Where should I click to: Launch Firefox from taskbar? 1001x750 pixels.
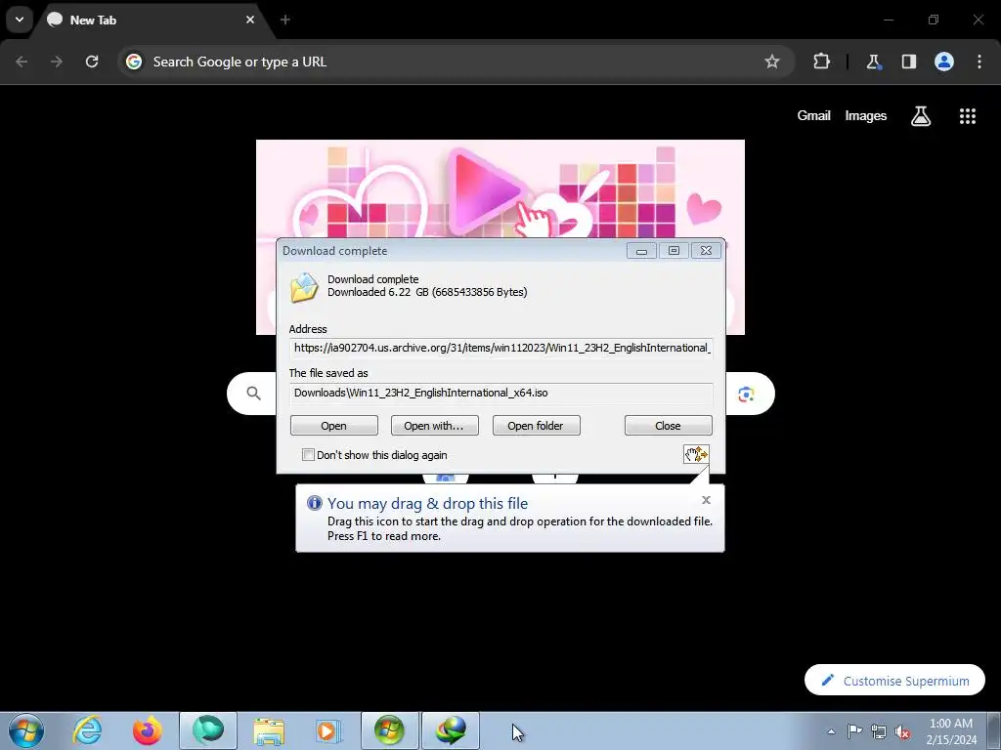click(147, 730)
